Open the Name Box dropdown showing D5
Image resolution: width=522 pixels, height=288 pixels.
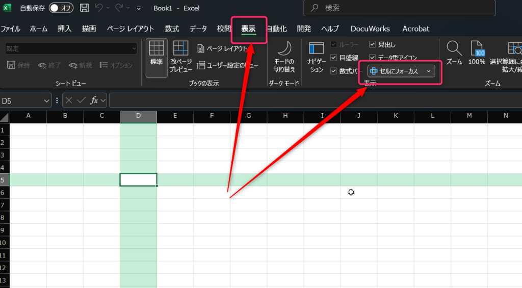[x=46, y=101]
